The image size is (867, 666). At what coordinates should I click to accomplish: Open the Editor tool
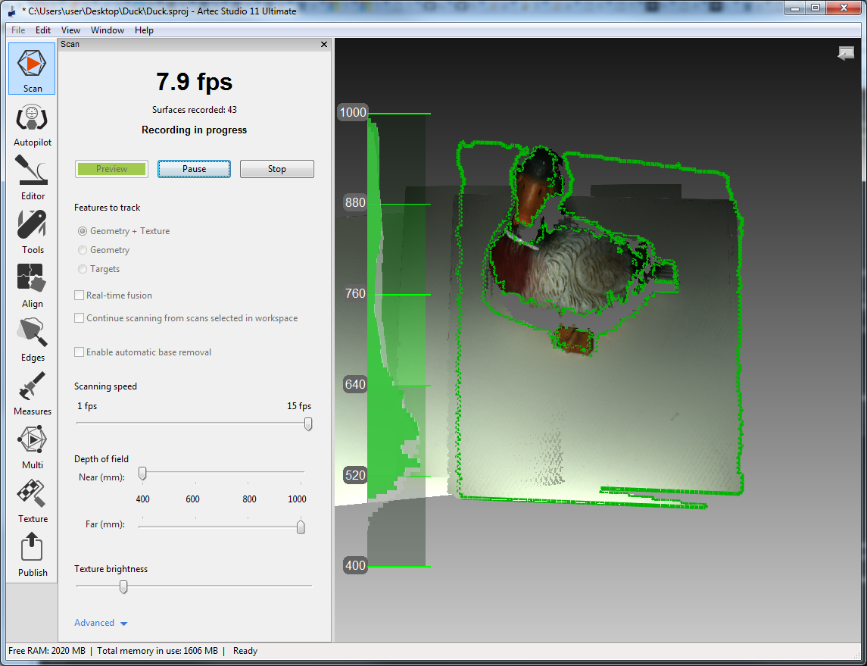(32, 178)
